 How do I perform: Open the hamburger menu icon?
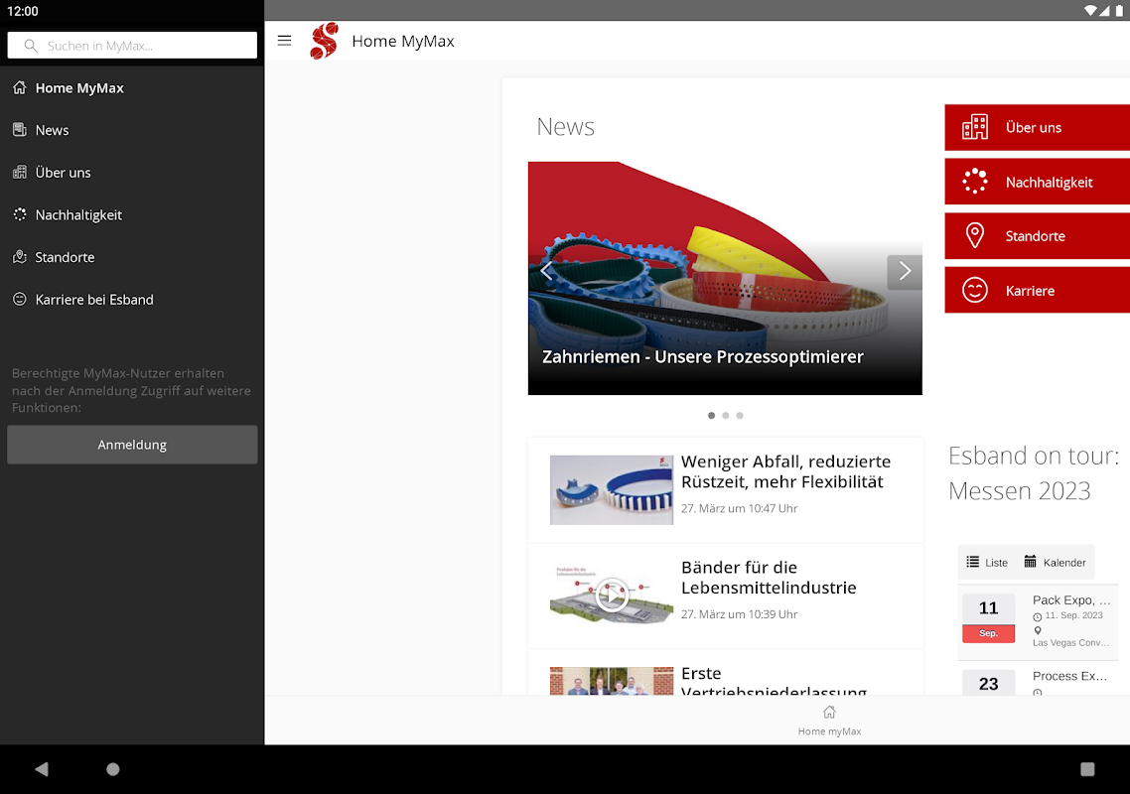[x=285, y=41]
